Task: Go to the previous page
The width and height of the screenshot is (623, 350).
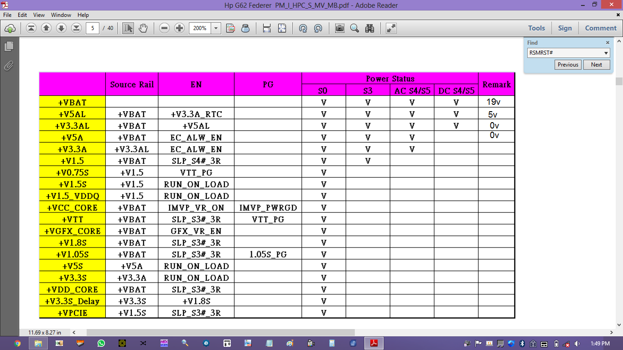Action: (46, 28)
